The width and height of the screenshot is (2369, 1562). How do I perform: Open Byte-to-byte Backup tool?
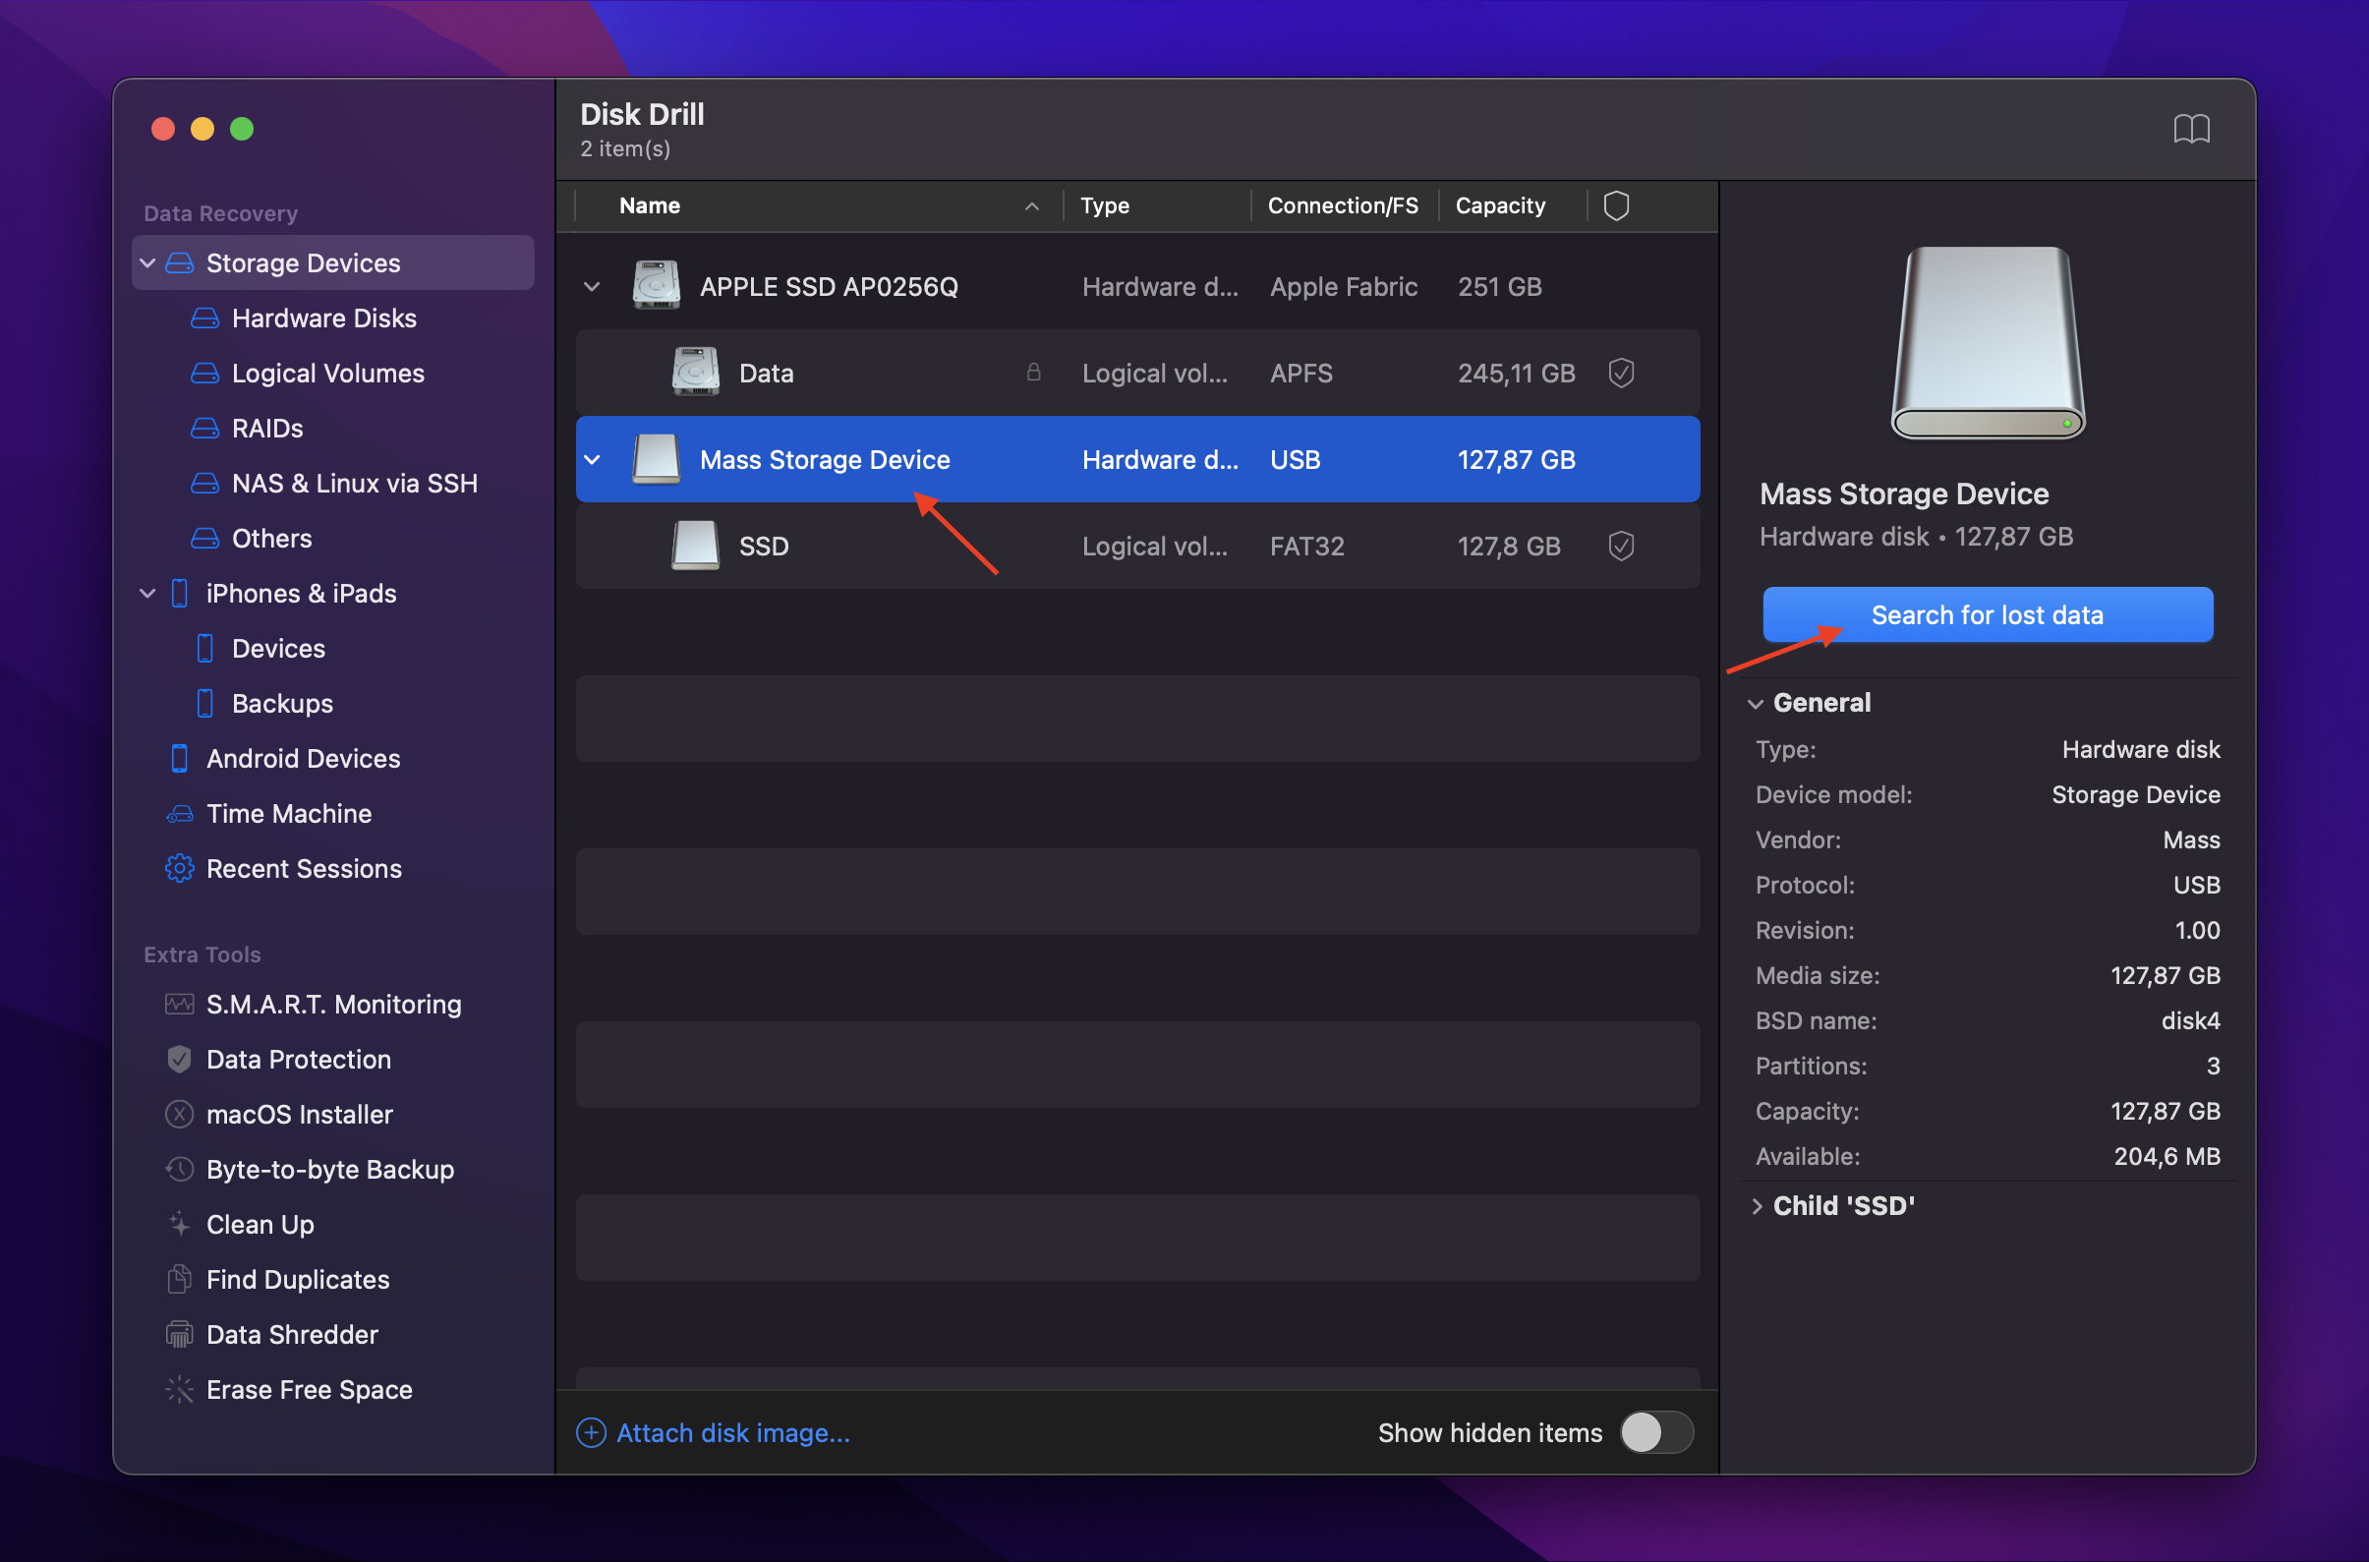coord(329,1170)
